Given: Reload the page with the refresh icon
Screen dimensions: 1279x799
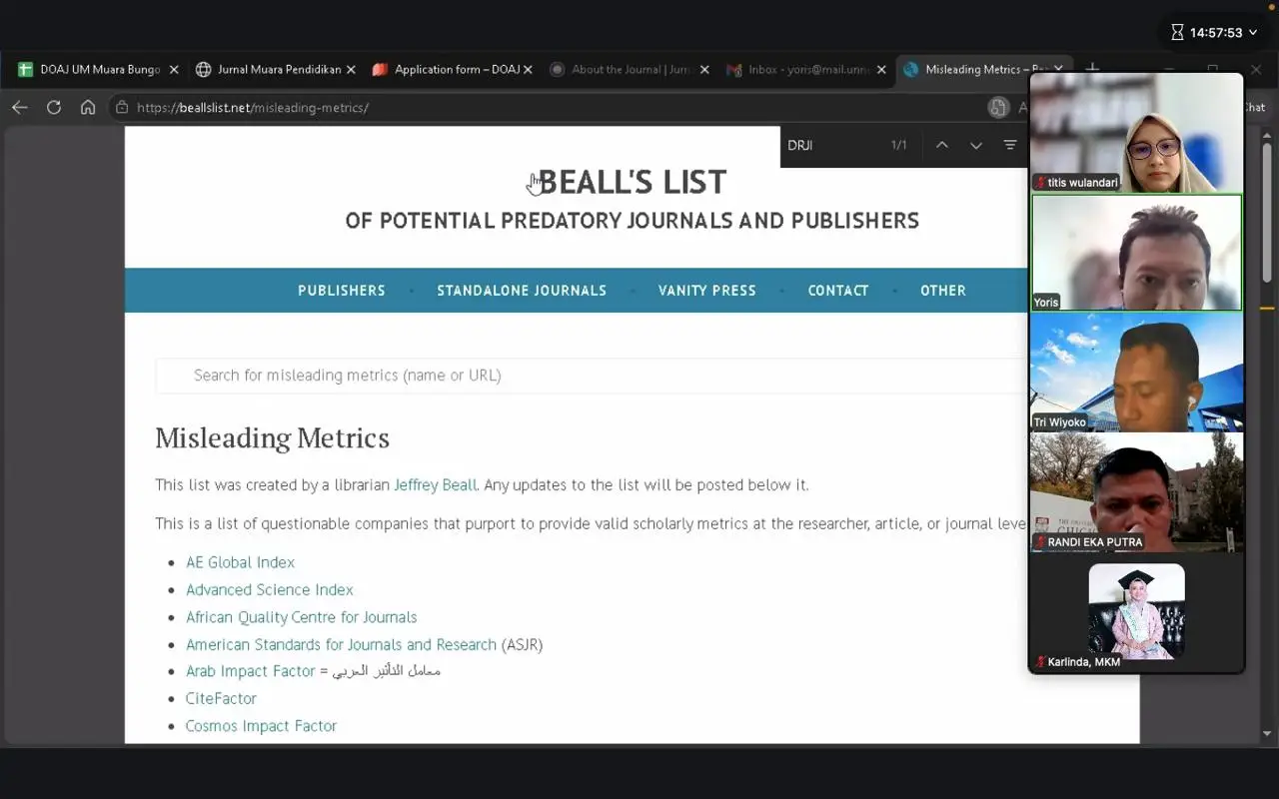Looking at the screenshot, I should (54, 107).
